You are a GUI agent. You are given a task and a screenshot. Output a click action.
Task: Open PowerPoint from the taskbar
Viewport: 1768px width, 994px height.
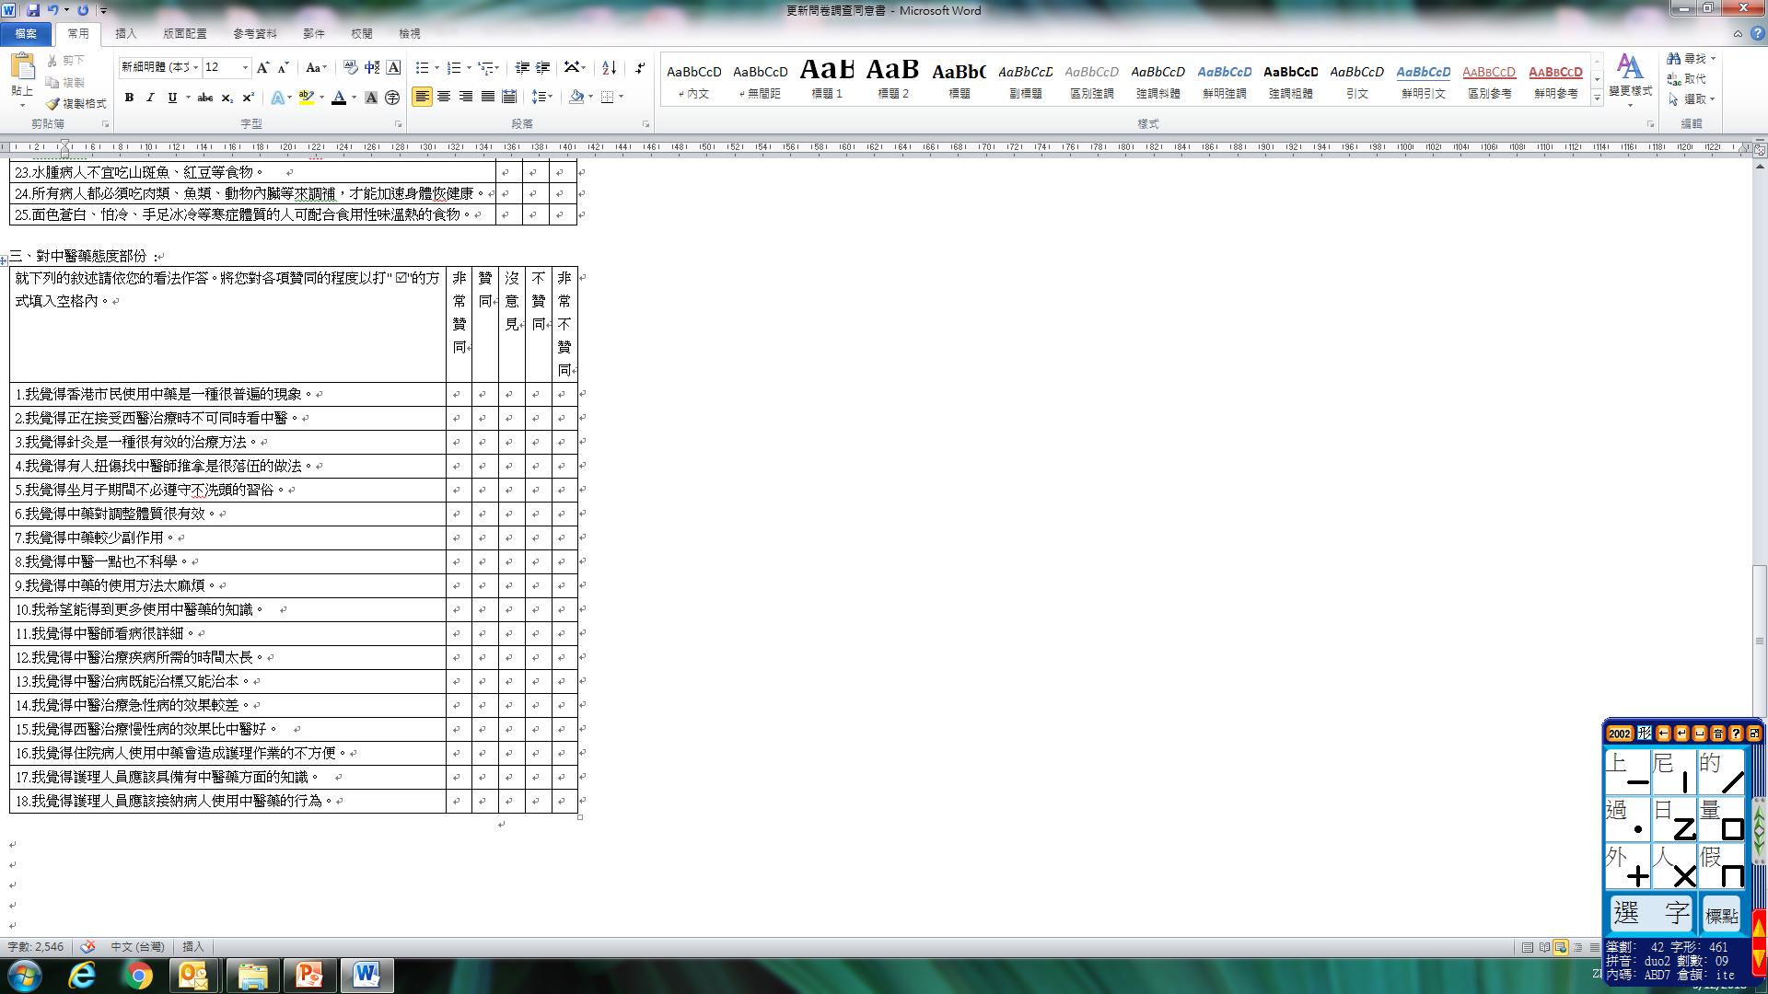308,976
